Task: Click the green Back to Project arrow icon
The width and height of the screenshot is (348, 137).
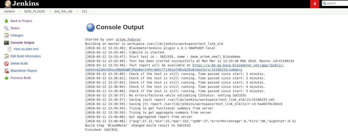Action: coord(6,21)
